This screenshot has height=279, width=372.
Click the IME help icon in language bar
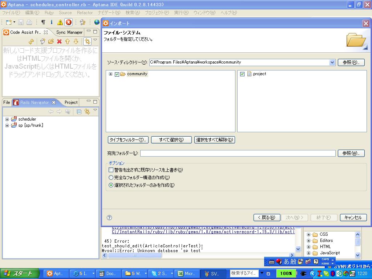(316, 262)
